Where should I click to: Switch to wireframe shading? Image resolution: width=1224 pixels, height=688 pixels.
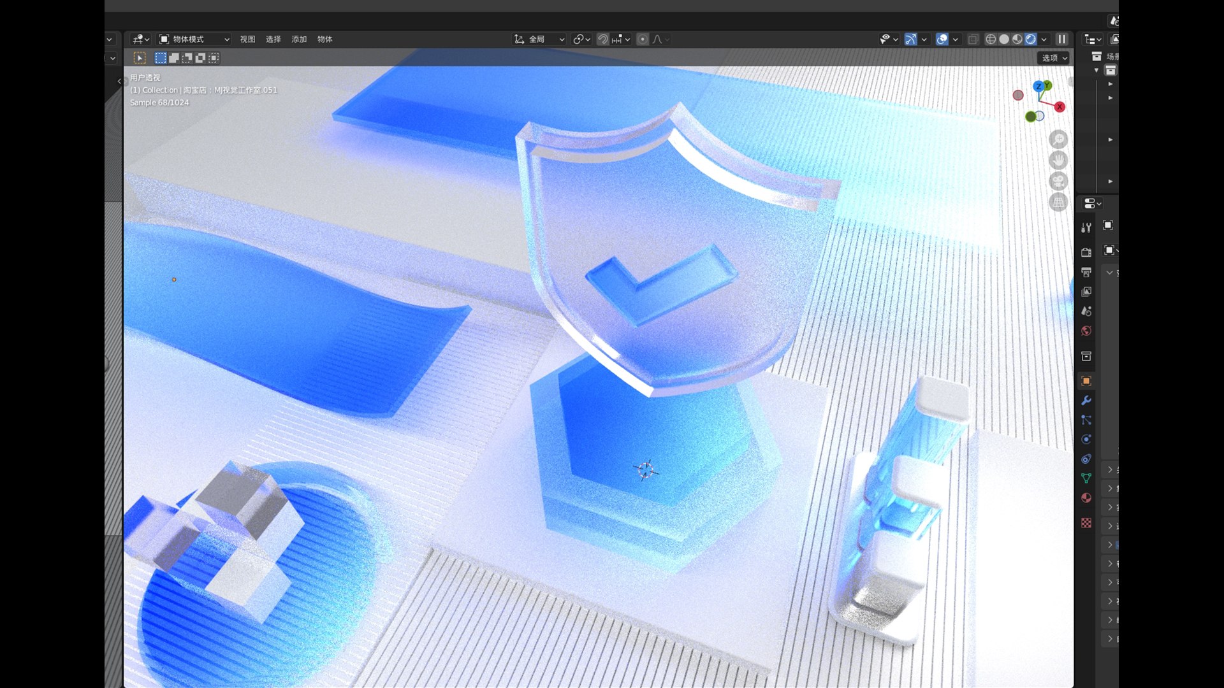991,39
